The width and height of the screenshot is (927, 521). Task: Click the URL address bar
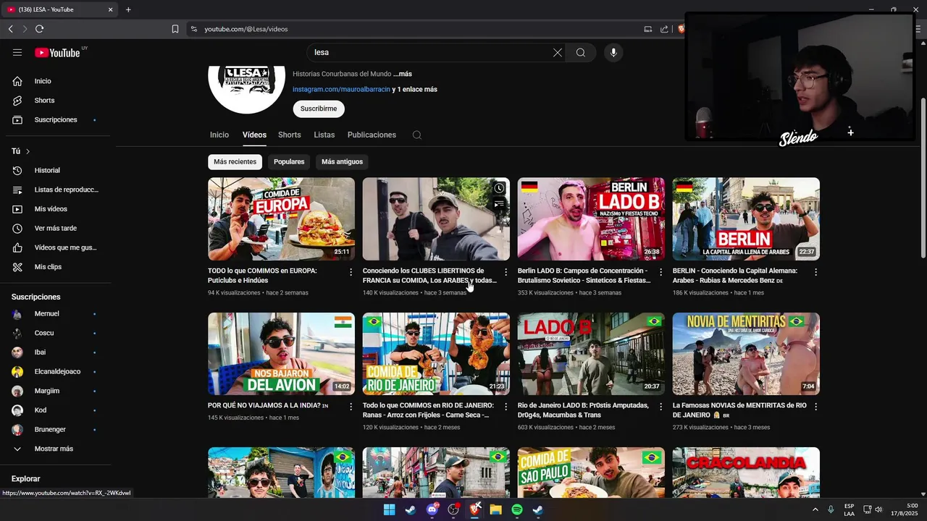416,29
